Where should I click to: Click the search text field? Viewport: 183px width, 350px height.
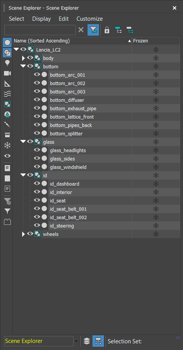[40, 30]
